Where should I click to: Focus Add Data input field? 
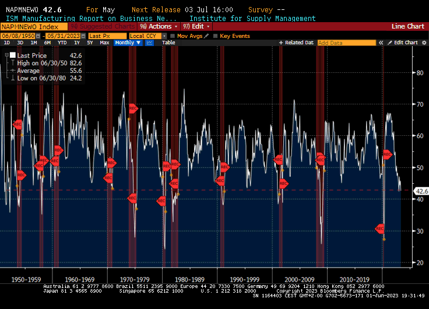(347, 43)
